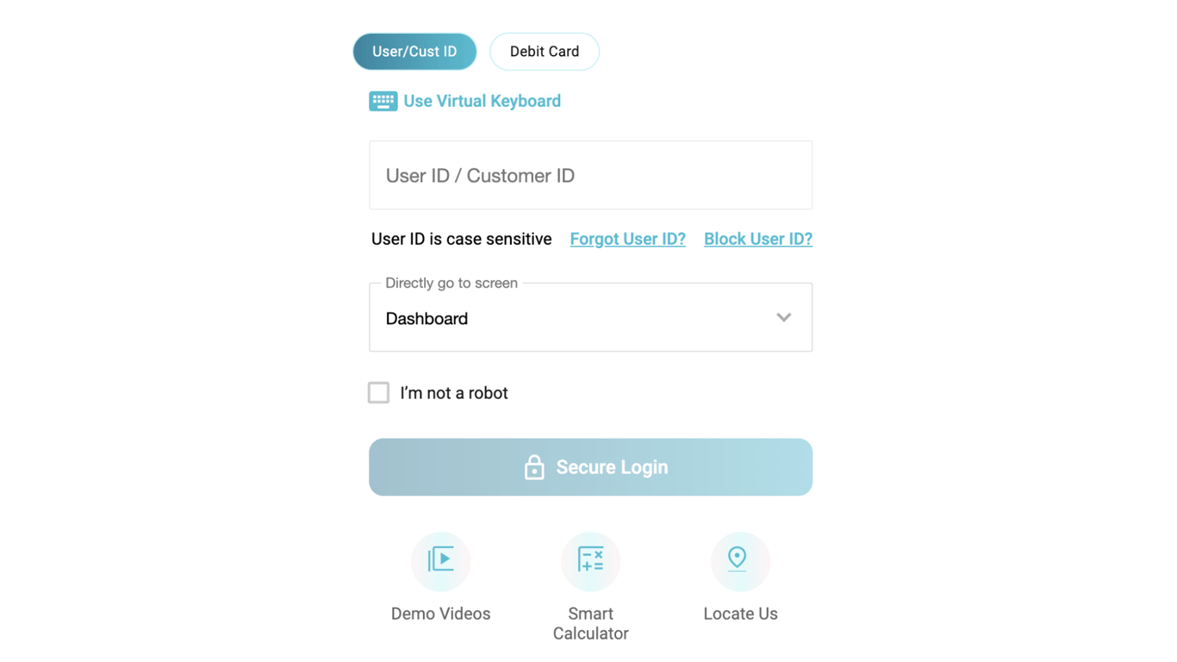
Task: Click the Locate Us text label
Action: (739, 614)
